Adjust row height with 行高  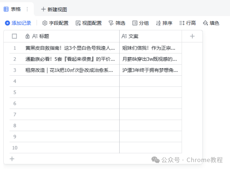coord(187,23)
